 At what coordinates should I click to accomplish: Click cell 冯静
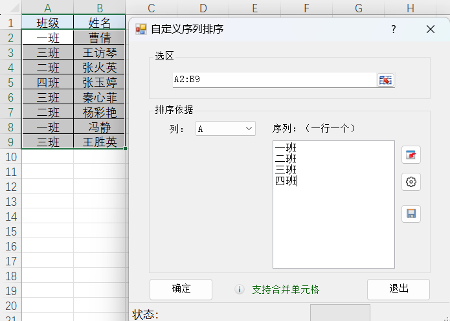[100, 127]
